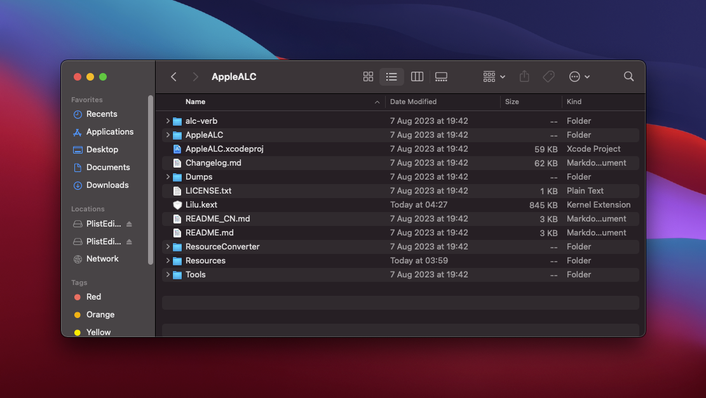The image size is (706, 398).
Task: Toggle the sort direction arrow in Name column
Action: pyautogui.click(x=377, y=102)
